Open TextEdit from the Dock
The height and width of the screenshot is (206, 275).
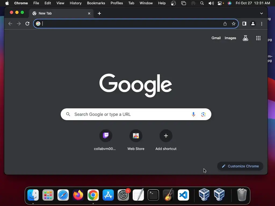pos(138,195)
